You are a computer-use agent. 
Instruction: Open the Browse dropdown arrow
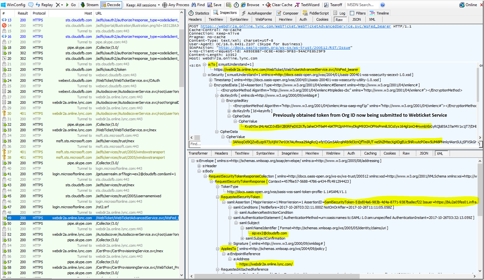click(263, 5)
